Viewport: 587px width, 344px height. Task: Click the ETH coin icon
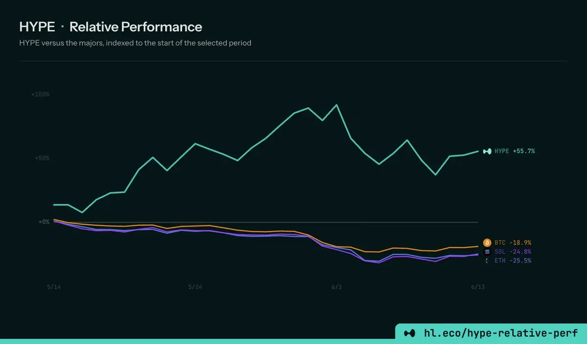point(487,261)
